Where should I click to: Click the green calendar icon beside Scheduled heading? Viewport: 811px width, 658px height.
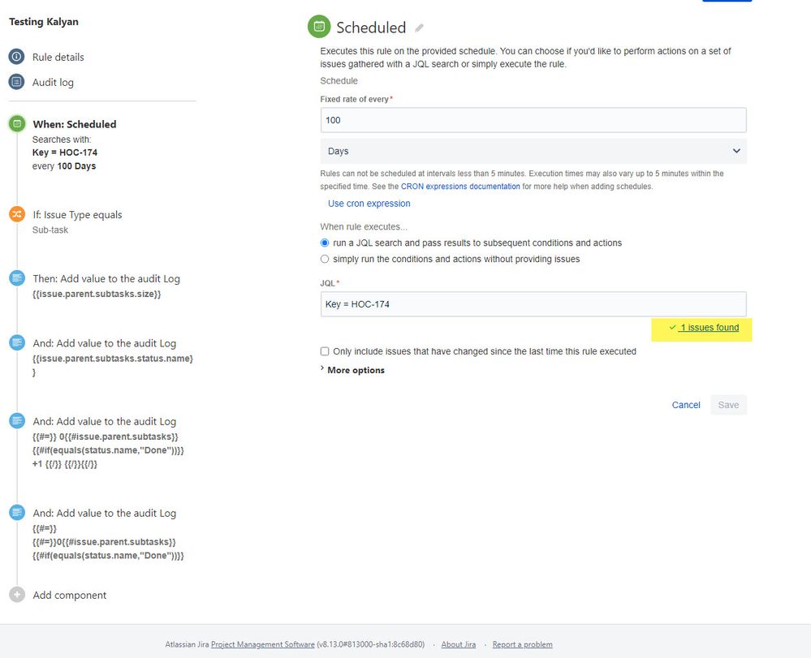(x=319, y=27)
